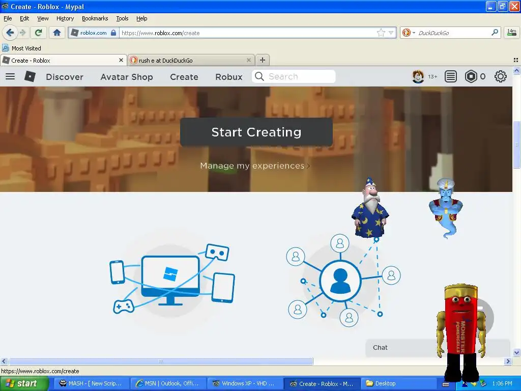Click the Roblox logo icon

[30, 76]
